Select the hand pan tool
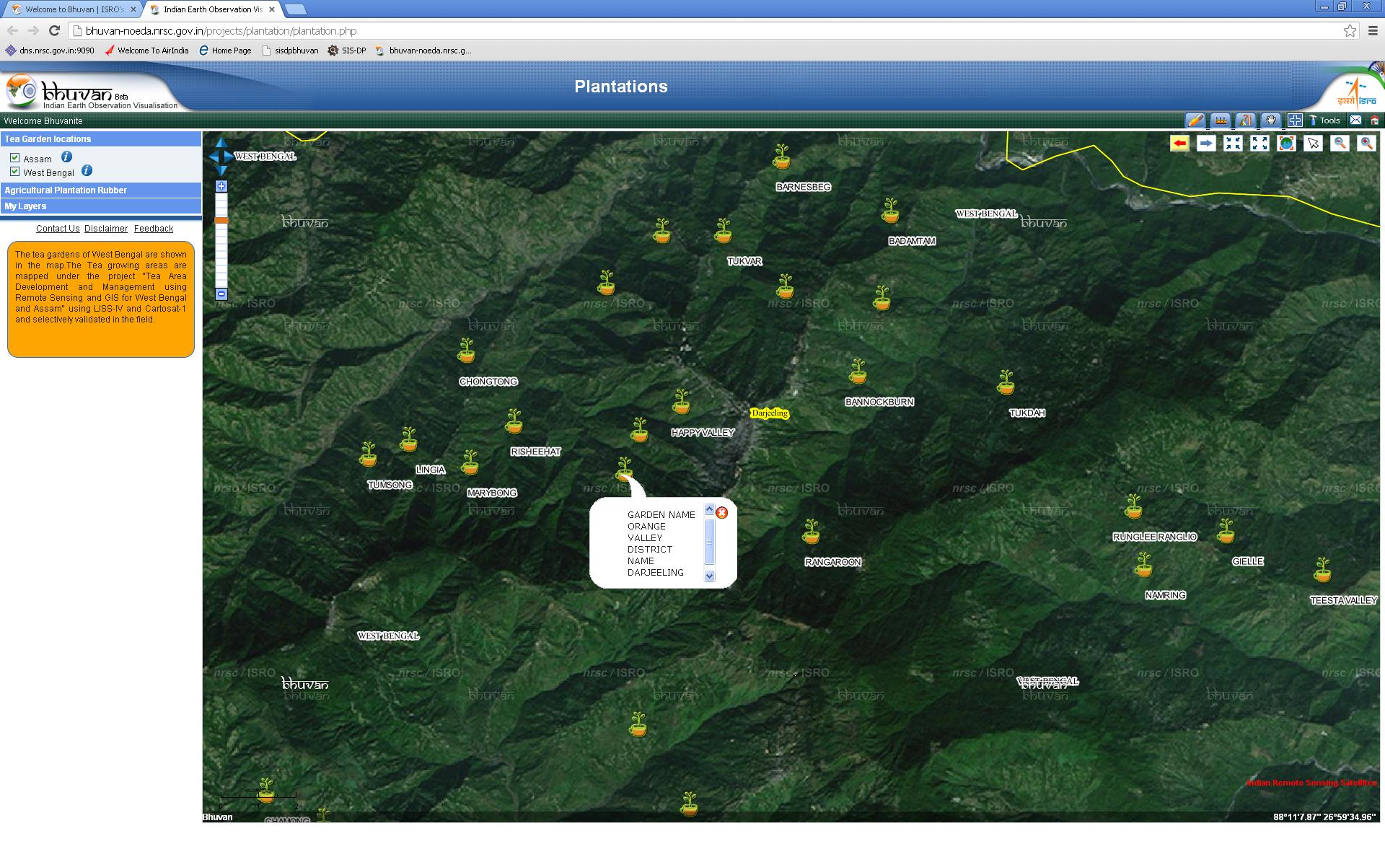 1270,120
